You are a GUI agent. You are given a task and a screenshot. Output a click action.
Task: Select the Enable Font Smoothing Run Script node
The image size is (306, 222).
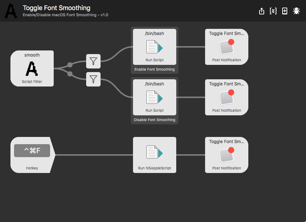coord(154,47)
